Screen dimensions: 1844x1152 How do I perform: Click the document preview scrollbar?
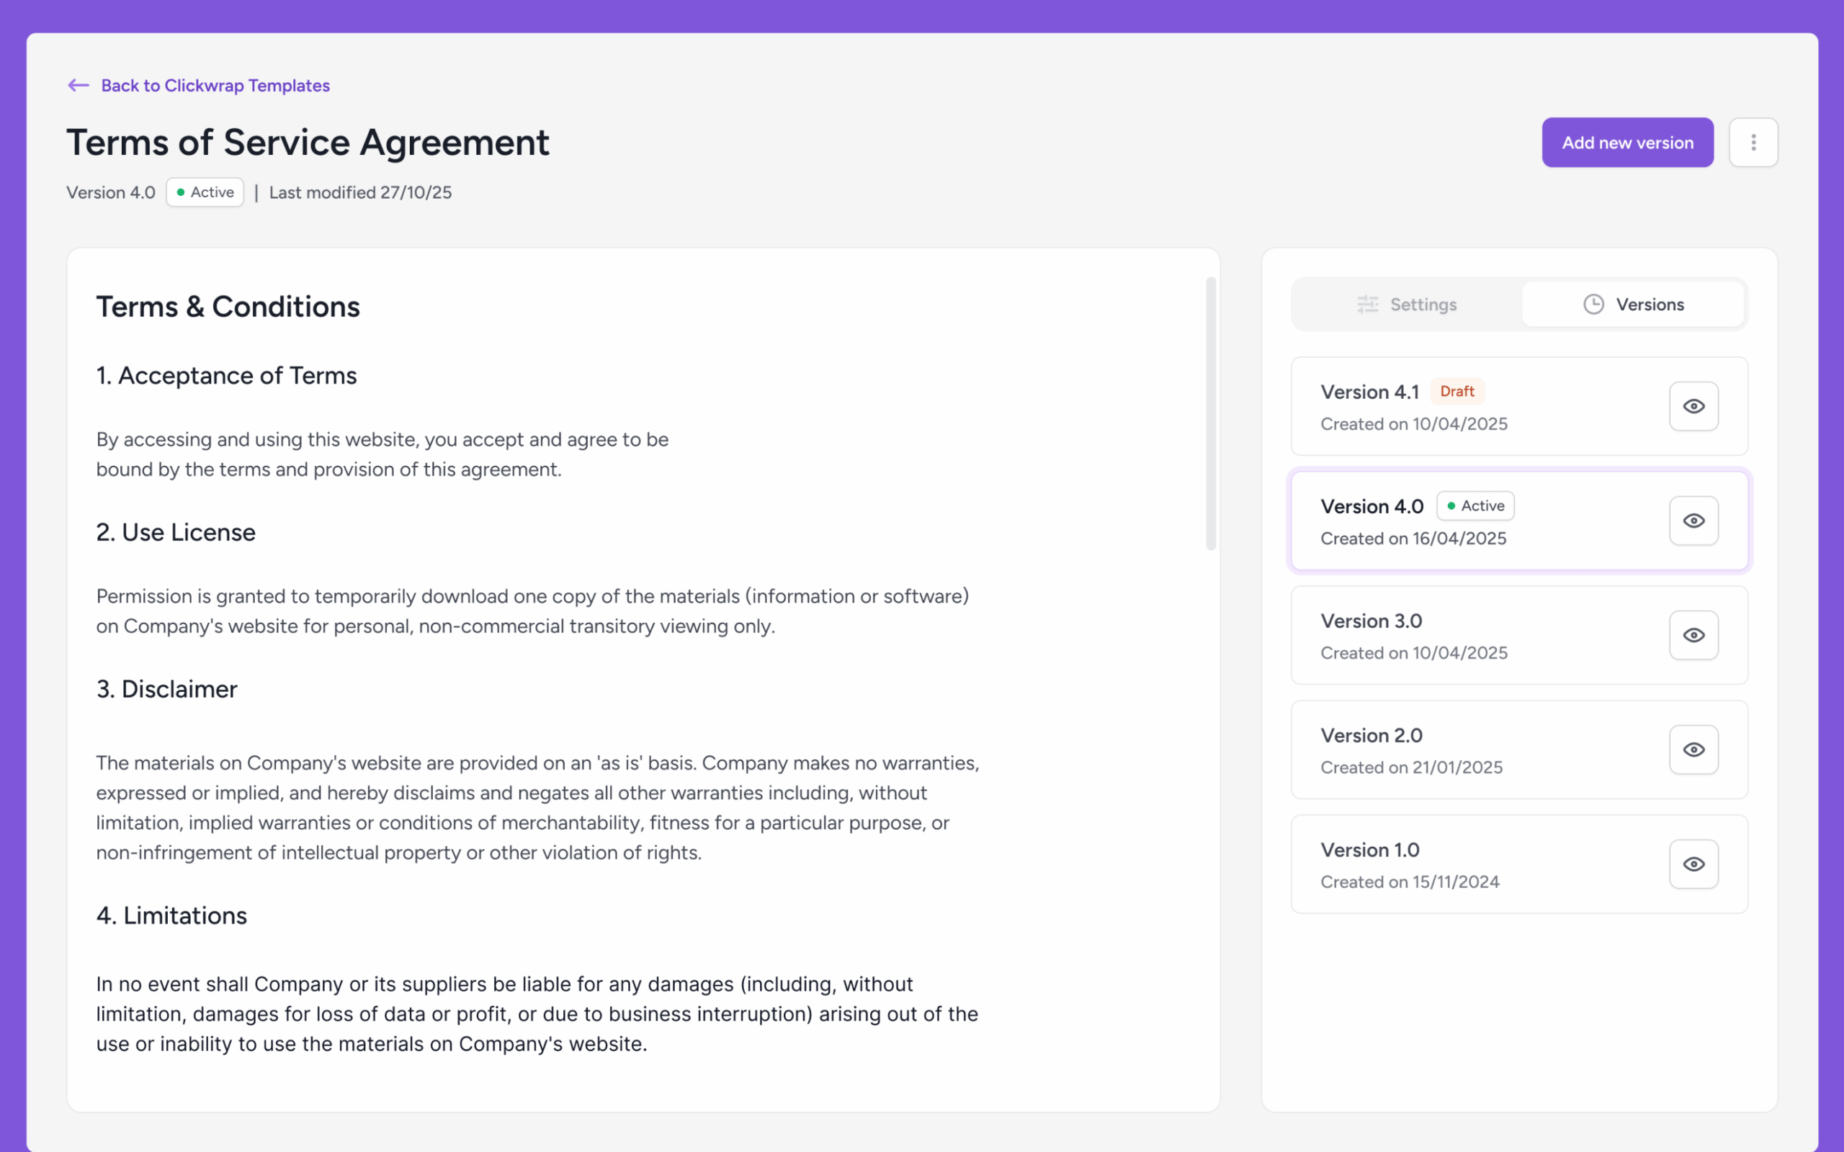click(1211, 413)
